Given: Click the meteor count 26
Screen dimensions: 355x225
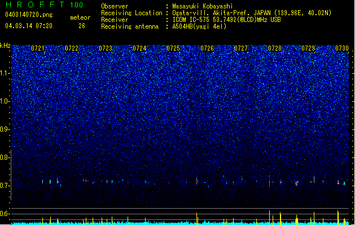Looking at the screenshot, I should coord(82,26).
